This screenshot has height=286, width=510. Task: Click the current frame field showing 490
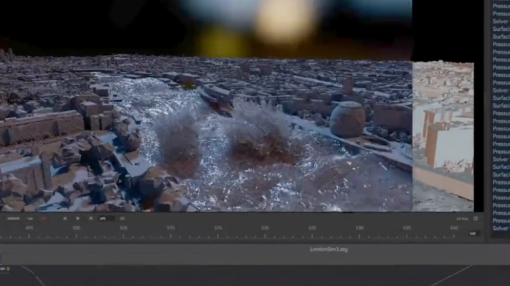tap(104, 218)
